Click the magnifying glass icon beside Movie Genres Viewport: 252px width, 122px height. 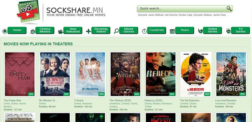[116, 31]
